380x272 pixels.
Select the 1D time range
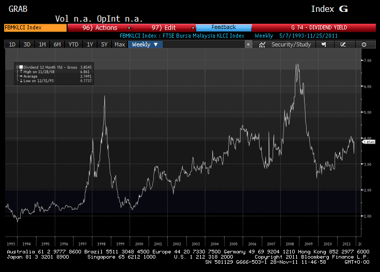12,44
